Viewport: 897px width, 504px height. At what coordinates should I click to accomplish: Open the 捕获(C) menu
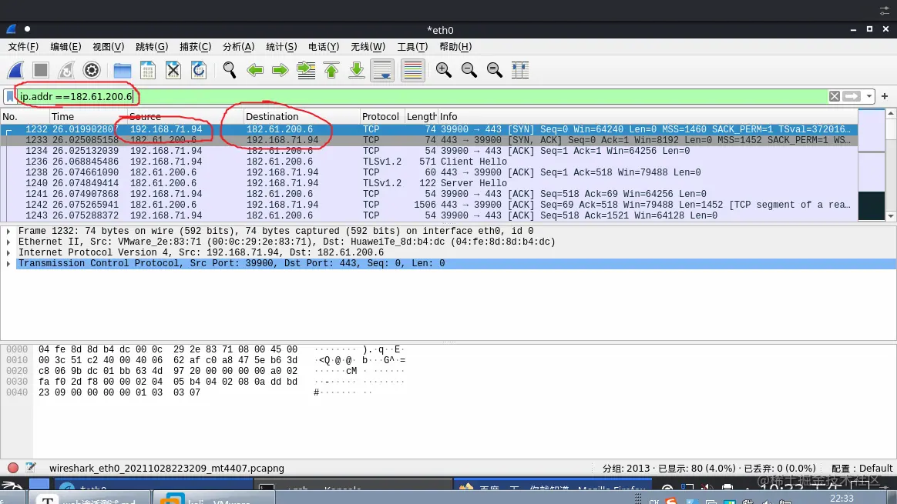coord(195,47)
